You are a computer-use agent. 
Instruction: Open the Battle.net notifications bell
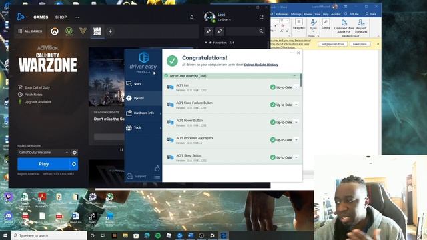click(192, 17)
